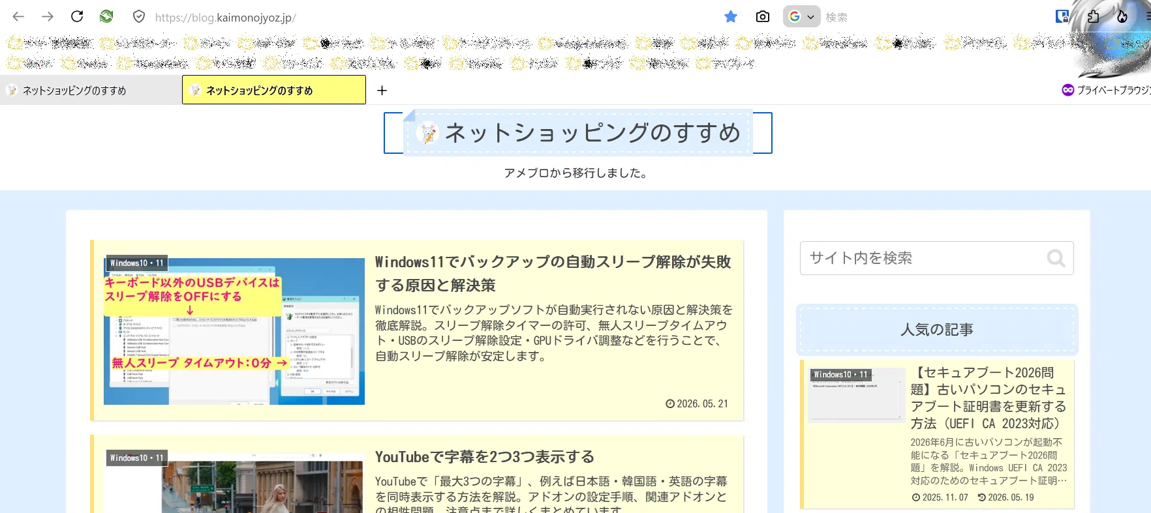Click the green extension icon beside reload
The width and height of the screenshot is (1151, 513).
pos(106,16)
